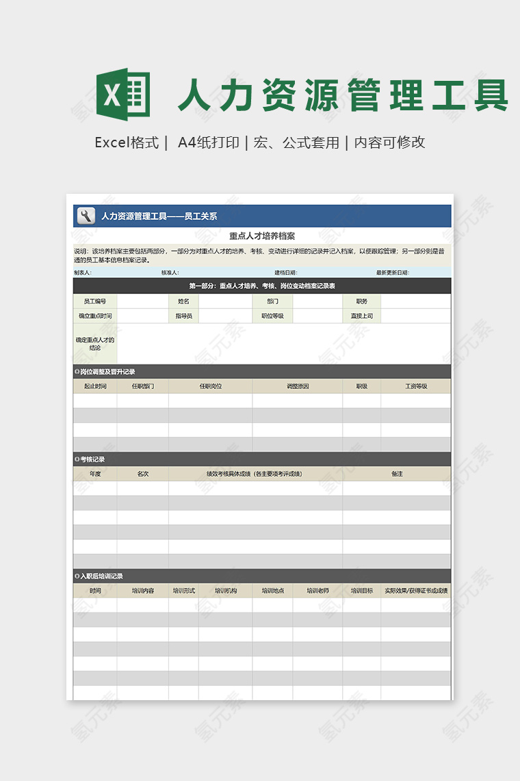
Task: Click bullet icon beside 岗位调整及晋升记录
Action: coord(77,371)
